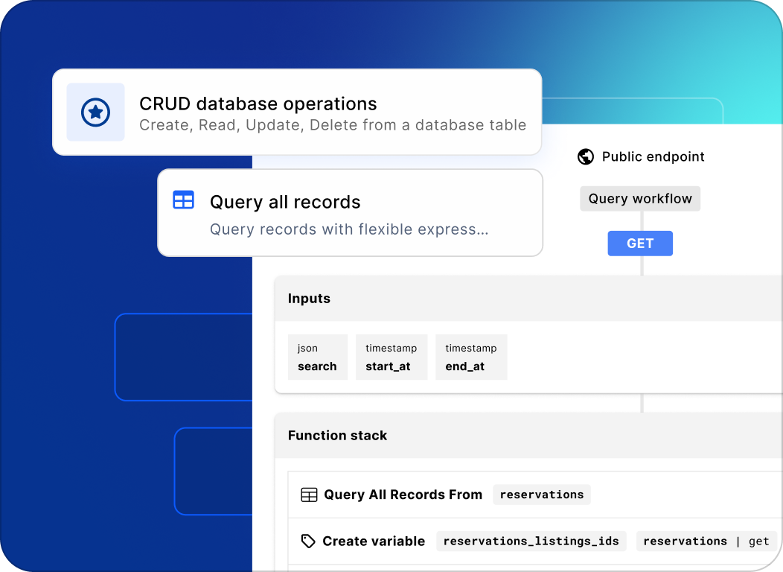Select the CRUD database operations card title
783x572 pixels.
coord(258,104)
